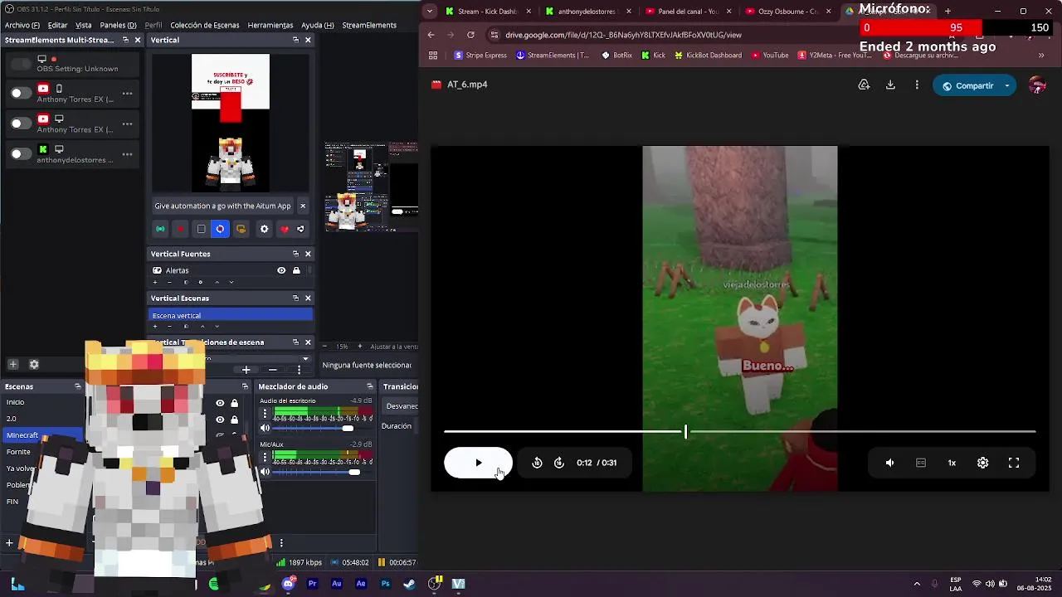
Task: Open the Kick bookmark
Action: point(654,56)
